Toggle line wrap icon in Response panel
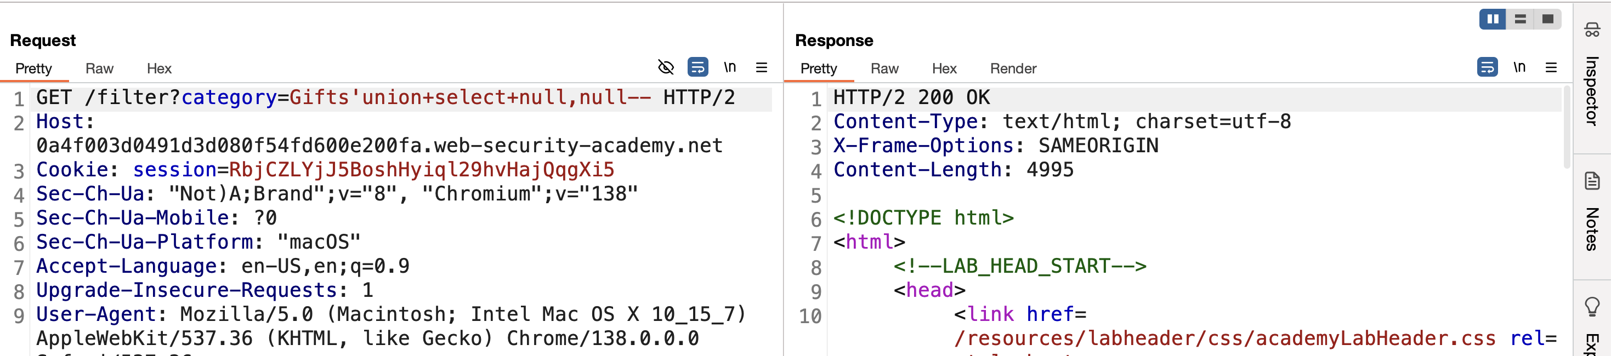The image size is (1611, 356). (1487, 67)
